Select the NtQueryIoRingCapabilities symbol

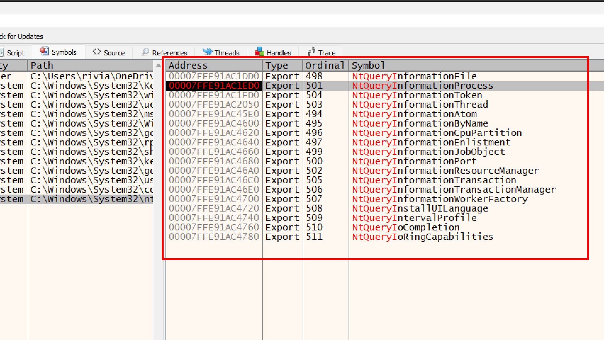point(422,237)
